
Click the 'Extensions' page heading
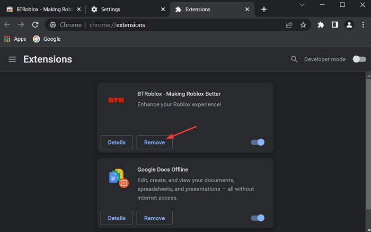click(x=48, y=59)
